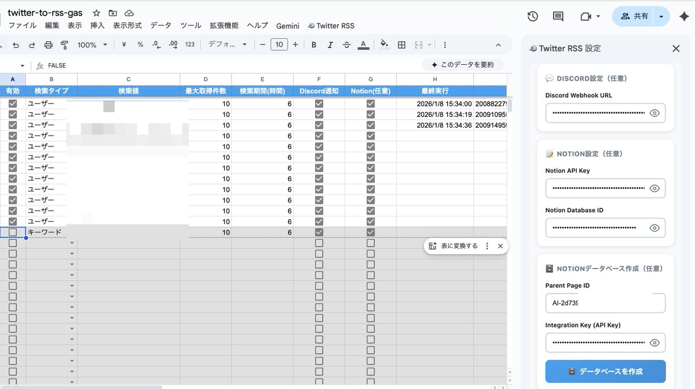Toggle 有効 checkbox in the 15:34:00 row
Viewport: 695px width, 389px height.
(x=13, y=104)
